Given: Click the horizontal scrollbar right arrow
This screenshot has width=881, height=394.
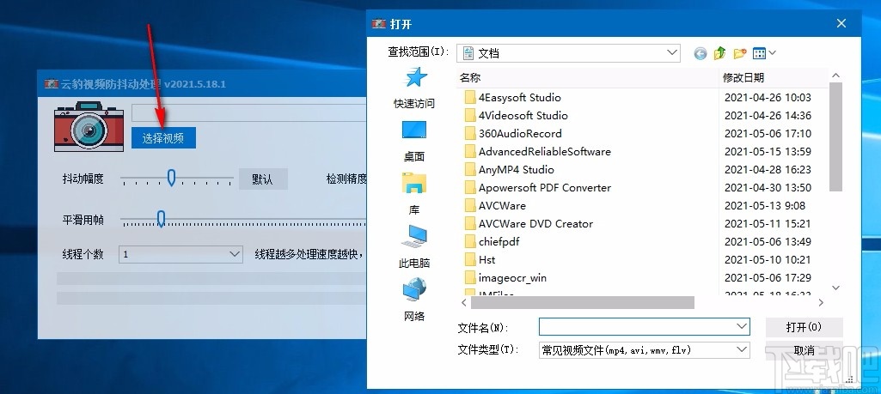Looking at the screenshot, I should point(821,302).
